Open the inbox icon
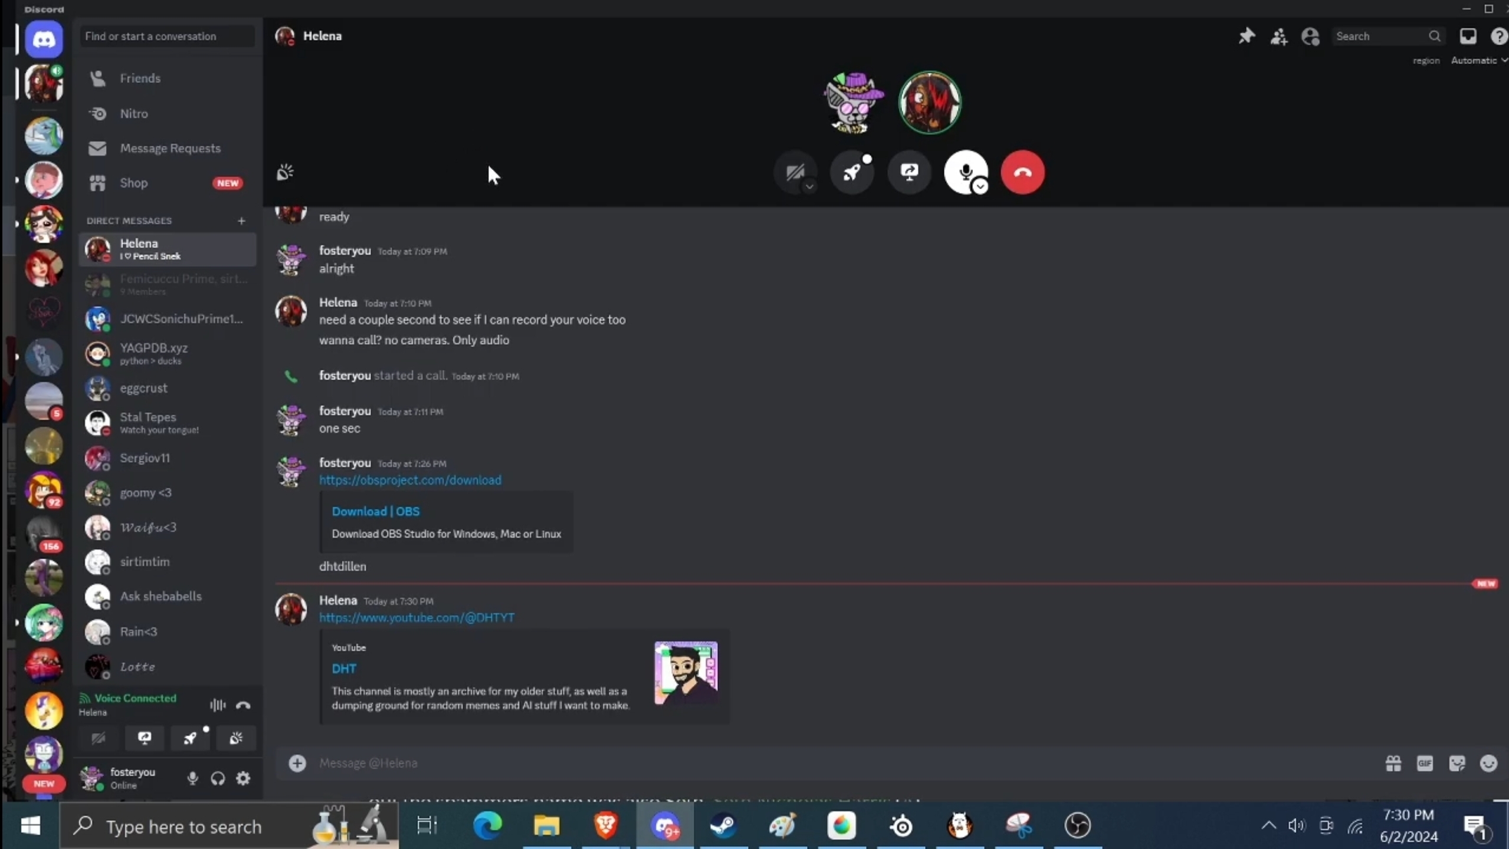This screenshot has width=1509, height=849. tap(1468, 37)
